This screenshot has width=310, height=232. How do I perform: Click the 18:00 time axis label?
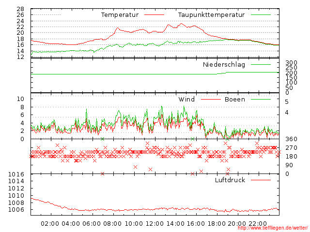coord(217,224)
